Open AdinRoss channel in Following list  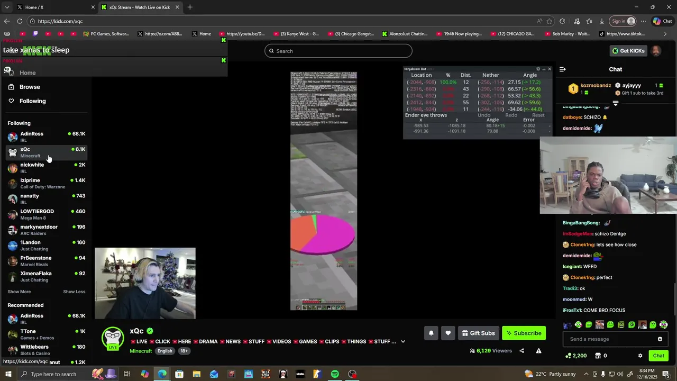[45, 137]
